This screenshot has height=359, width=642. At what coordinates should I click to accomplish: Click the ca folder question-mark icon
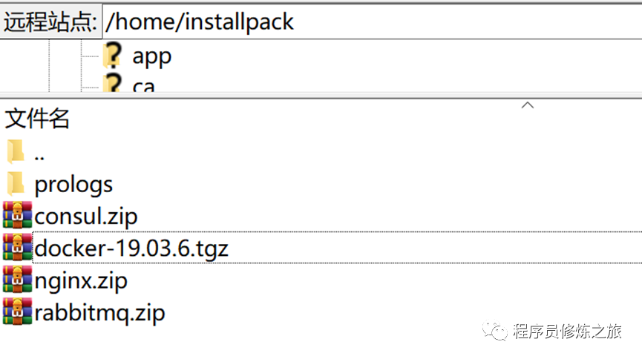(113, 84)
